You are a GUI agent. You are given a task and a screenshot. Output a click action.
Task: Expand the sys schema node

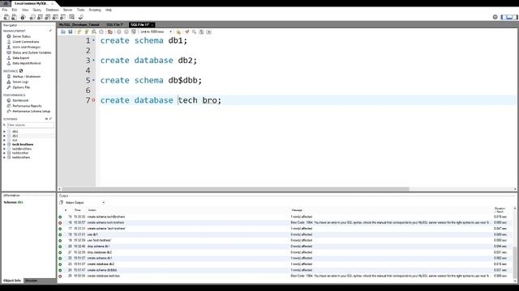pyautogui.click(x=4, y=140)
